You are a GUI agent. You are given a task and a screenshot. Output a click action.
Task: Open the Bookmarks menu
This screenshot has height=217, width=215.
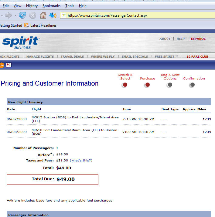pos(51,6)
